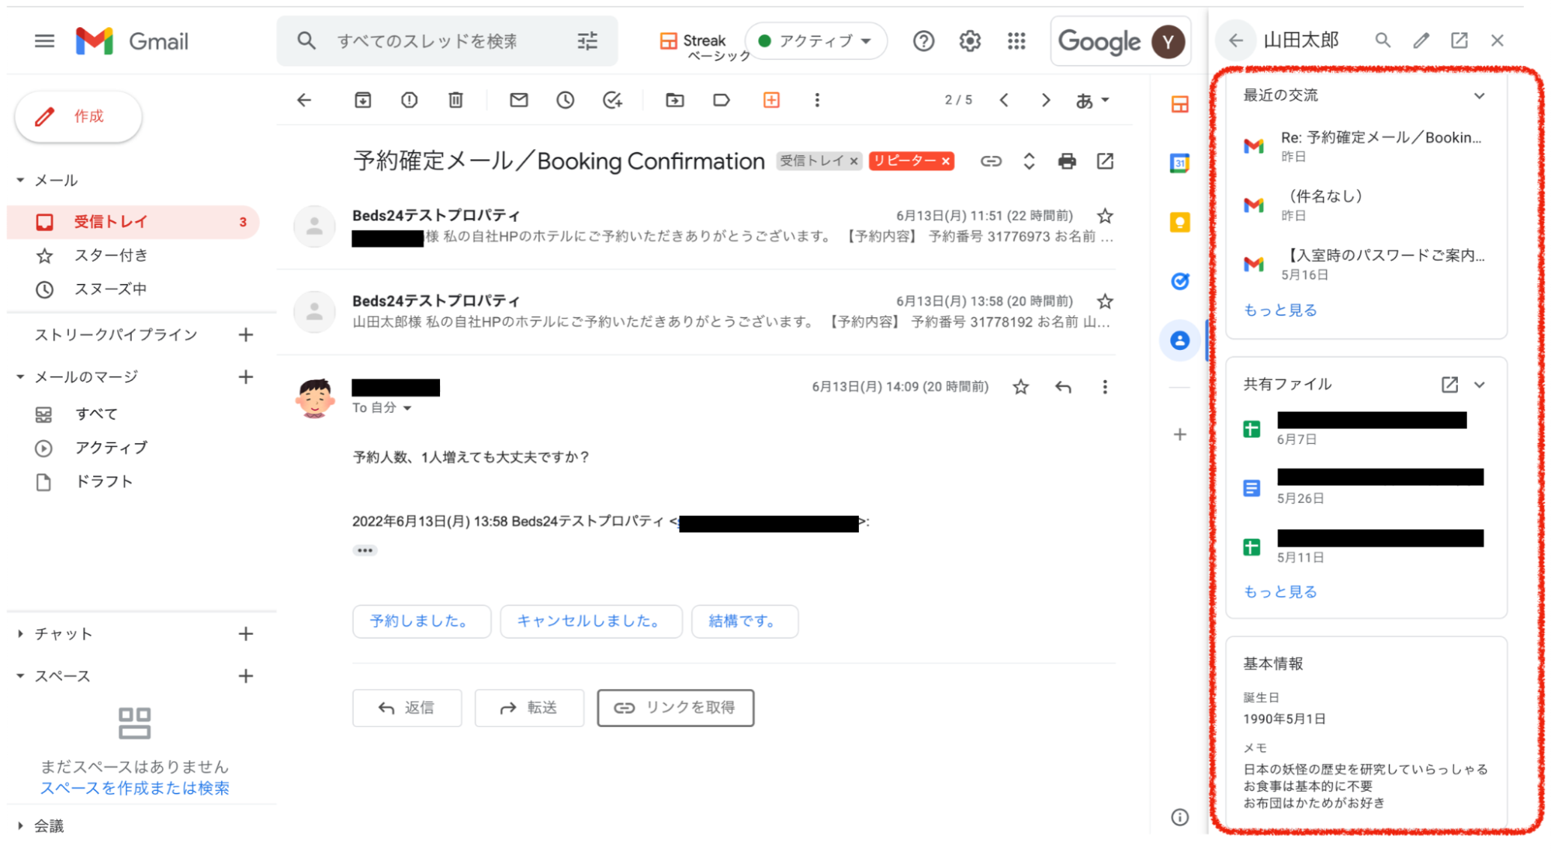Star the 11:51 Beds24 message
The image size is (1551, 852).
(1105, 216)
